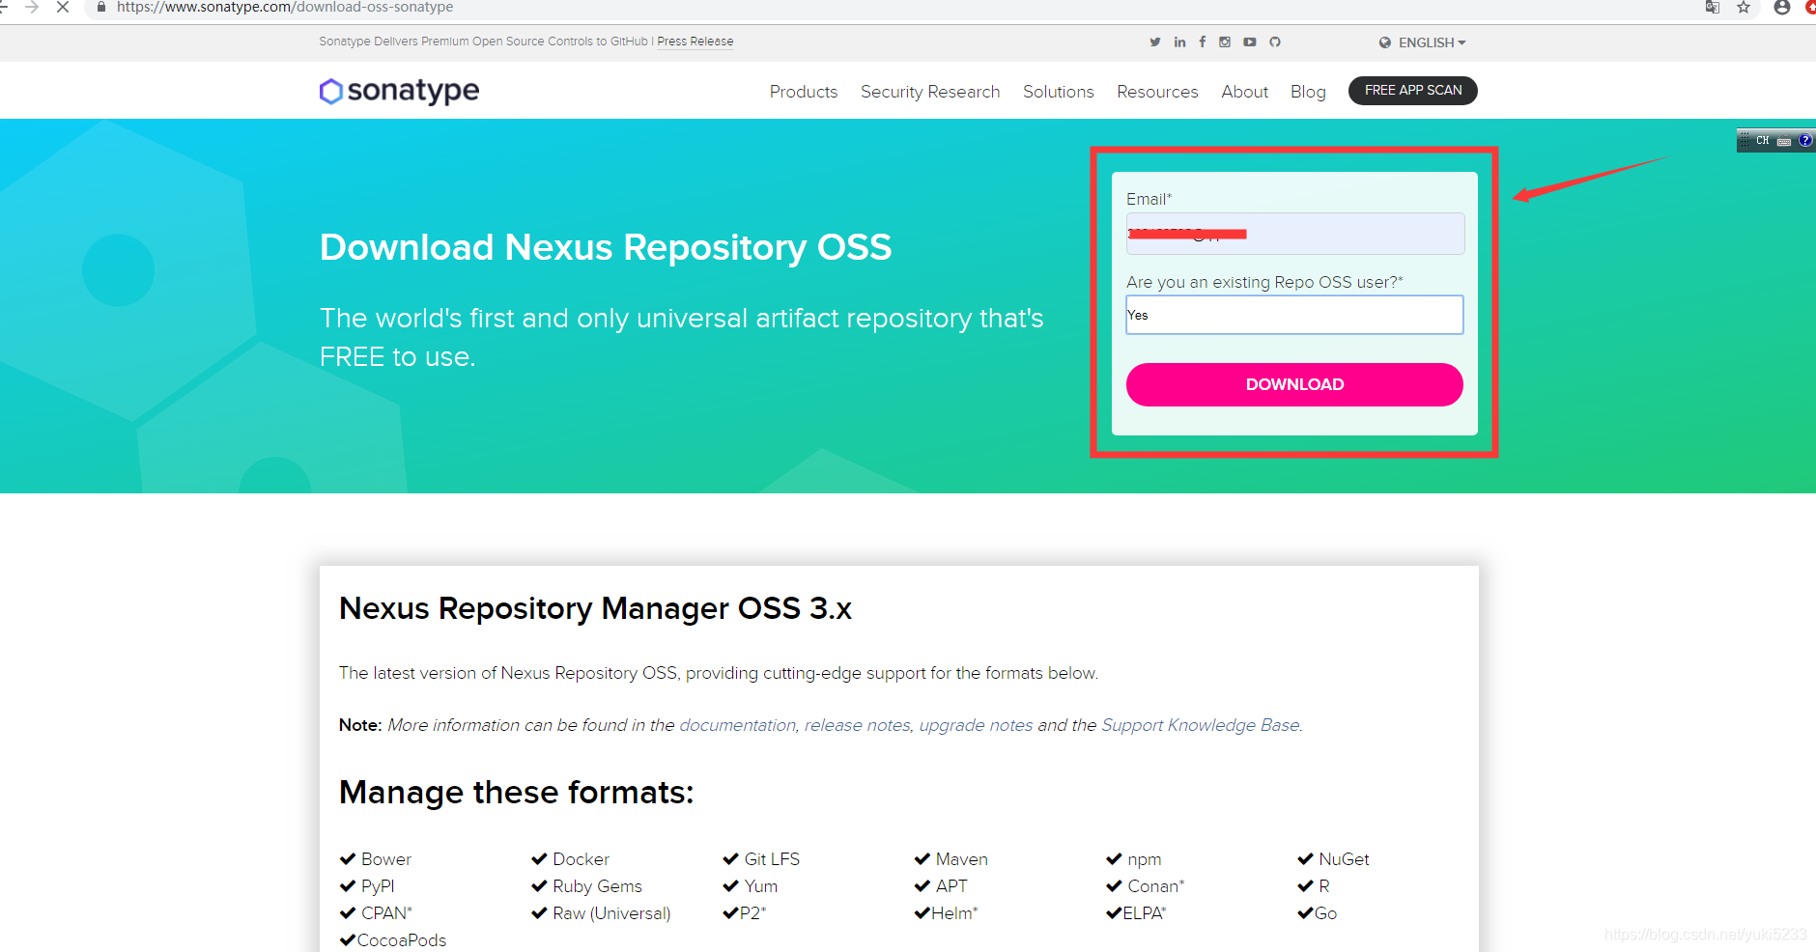The height and width of the screenshot is (952, 1816).
Task: Open About menu
Action: click(1244, 92)
